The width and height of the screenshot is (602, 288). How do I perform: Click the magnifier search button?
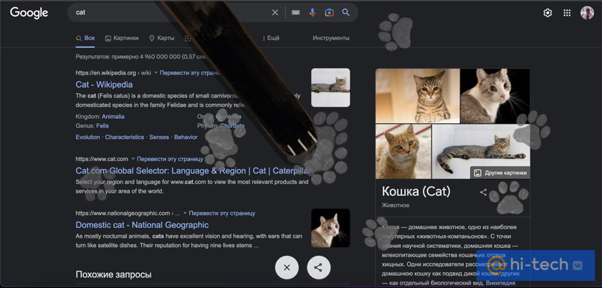tap(346, 13)
